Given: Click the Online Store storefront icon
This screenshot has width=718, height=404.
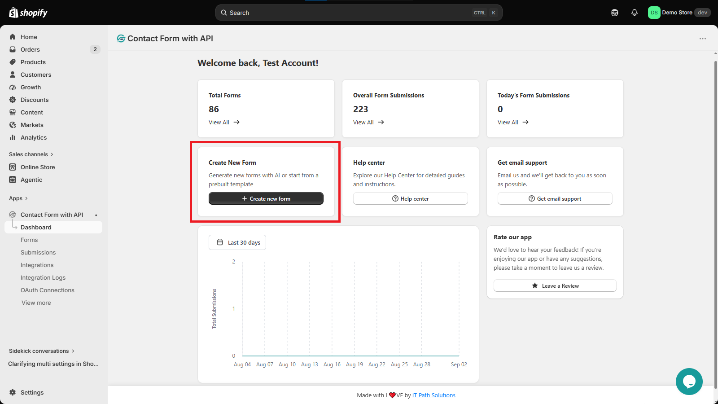Looking at the screenshot, I should coord(13,167).
